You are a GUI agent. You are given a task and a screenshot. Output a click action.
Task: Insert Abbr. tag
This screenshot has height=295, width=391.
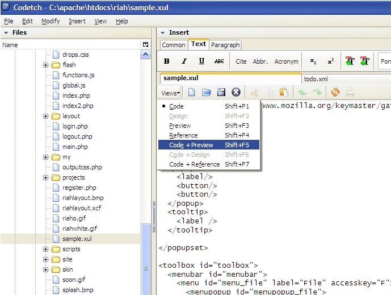(x=260, y=61)
